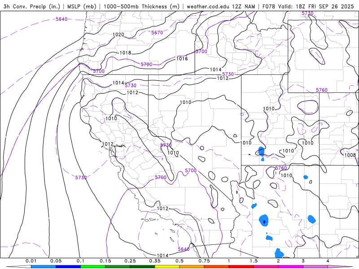Click the violet 3–4 legend swatch
Image resolution: width=359 pixels, height=269 pixels.
(x=315, y=267)
